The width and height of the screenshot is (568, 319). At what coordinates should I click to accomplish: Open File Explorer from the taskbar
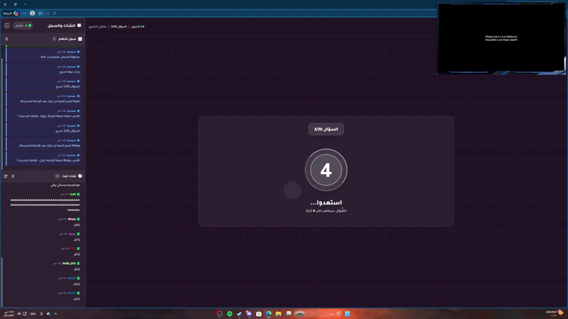(x=278, y=314)
